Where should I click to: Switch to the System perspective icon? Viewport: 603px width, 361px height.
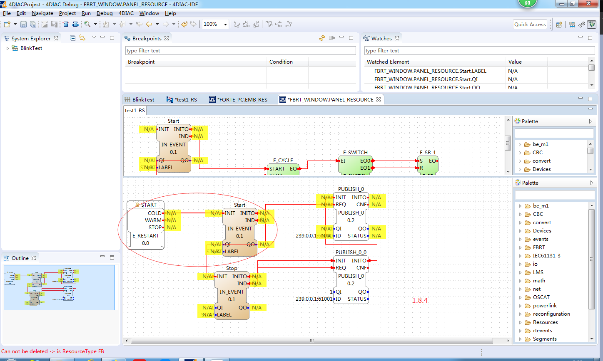click(x=572, y=25)
